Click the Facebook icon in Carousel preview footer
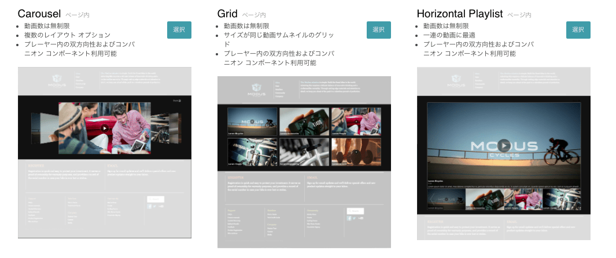Image resolution: width=616 pixels, height=258 pixels. [149, 206]
